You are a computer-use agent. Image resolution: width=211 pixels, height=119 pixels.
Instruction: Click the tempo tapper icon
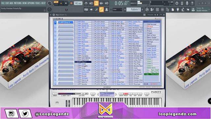183,10
